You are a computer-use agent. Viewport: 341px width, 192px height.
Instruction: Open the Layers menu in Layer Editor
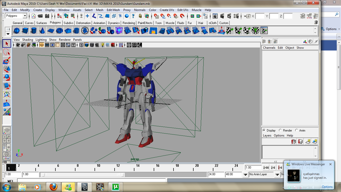coord(267,135)
